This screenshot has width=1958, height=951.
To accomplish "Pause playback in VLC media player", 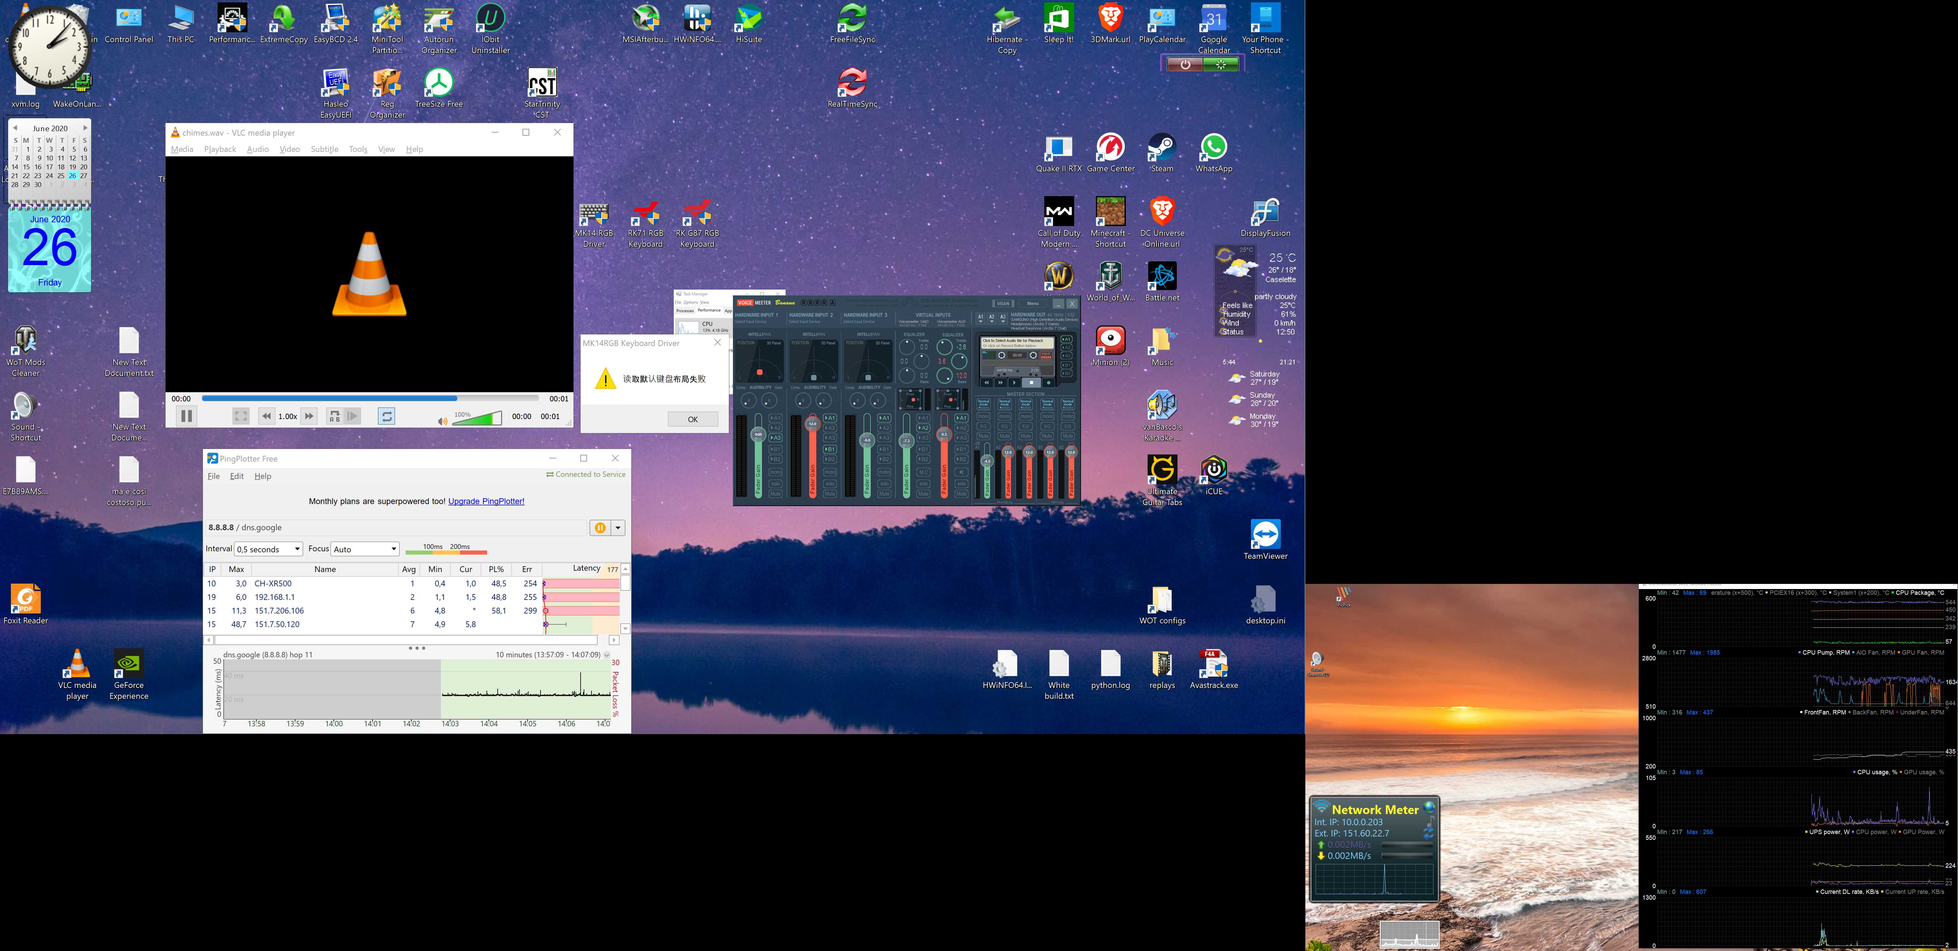I will (x=186, y=416).
